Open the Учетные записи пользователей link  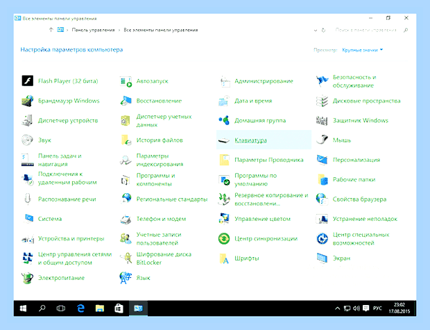[x=159, y=239]
